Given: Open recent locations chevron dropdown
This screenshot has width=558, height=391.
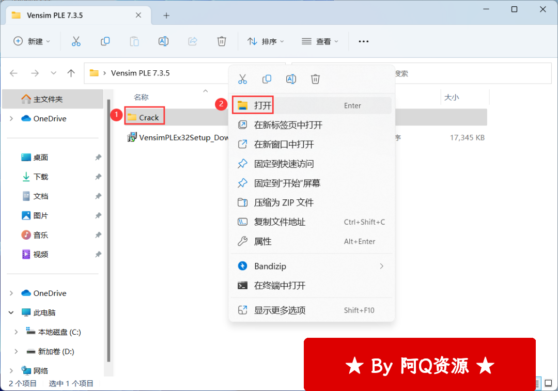Looking at the screenshot, I should click(53, 73).
